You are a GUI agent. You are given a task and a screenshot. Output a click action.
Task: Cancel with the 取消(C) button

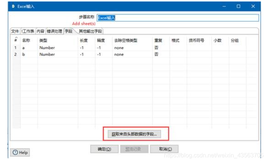[164, 149]
